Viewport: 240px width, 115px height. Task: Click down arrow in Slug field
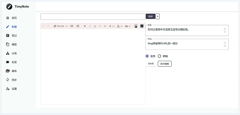(225, 46)
